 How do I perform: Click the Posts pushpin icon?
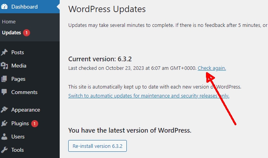tap(4, 52)
